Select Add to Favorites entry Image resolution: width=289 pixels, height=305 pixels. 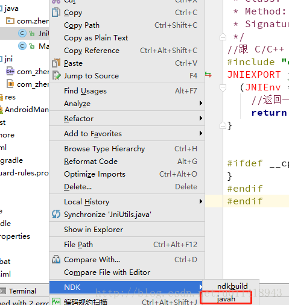pyautogui.click(x=127, y=134)
